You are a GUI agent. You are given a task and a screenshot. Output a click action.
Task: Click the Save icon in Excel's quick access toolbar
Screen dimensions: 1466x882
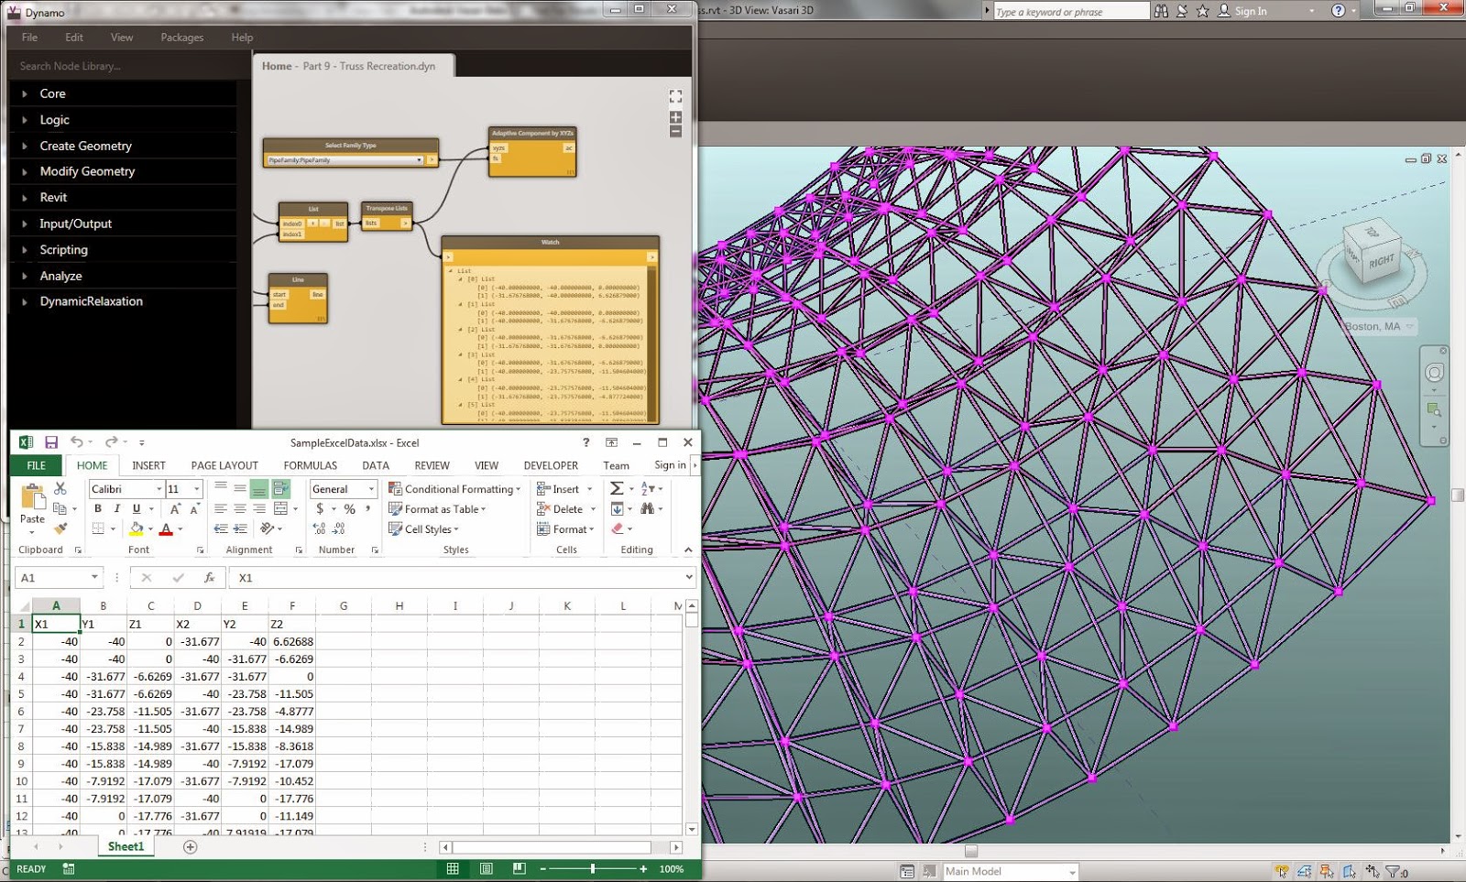pyautogui.click(x=51, y=442)
